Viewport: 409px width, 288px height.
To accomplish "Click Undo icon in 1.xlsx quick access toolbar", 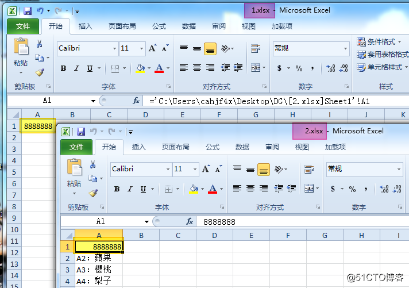I will 40,11.
